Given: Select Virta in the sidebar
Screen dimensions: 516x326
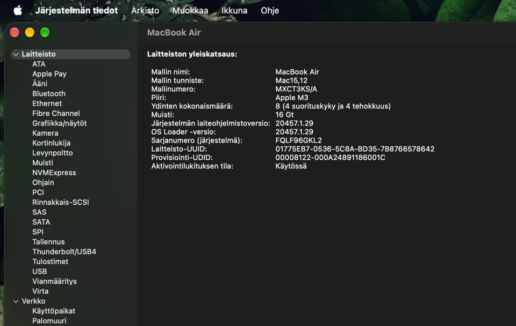Looking at the screenshot, I should (x=40, y=291).
